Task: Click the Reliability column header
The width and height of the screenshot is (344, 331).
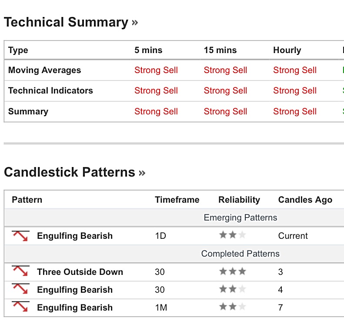Action: [x=239, y=200]
